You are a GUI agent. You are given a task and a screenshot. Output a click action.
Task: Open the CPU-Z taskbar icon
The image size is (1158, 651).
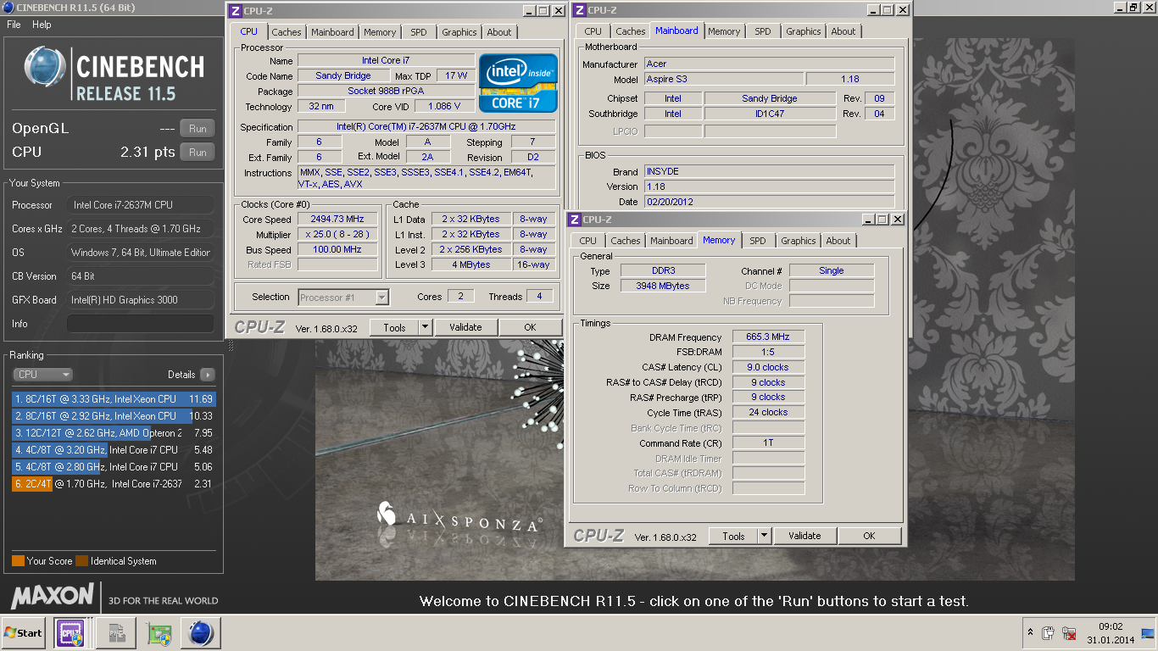pos(70,632)
